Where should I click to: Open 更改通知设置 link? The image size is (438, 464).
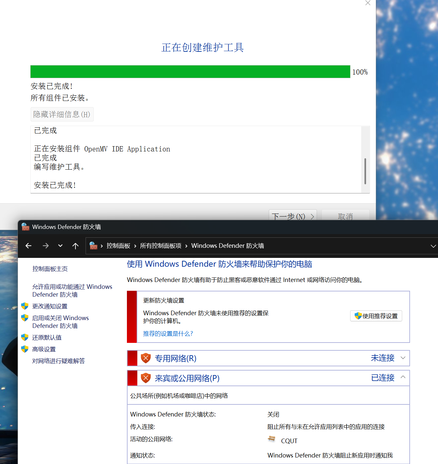(x=50, y=306)
